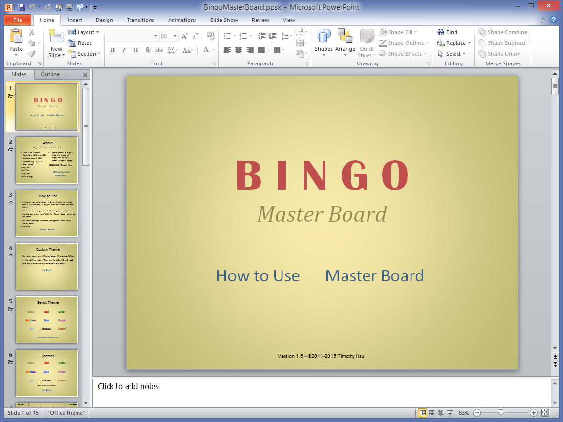Click the Center text alignment icon

pyautogui.click(x=238, y=50)
